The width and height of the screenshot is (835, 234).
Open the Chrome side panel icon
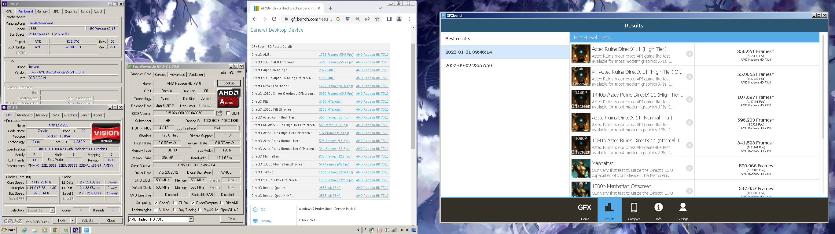coord(389,19)
